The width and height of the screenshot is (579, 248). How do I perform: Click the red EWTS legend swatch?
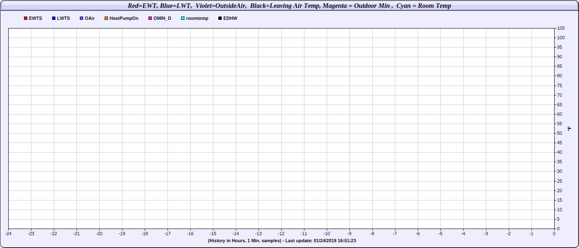pyautogui.click(x=26, y=19)
